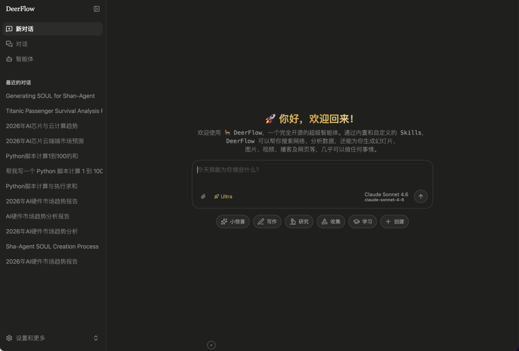
Task: Click the rocket icon next to Ultra
Action: click(x=217, y=196)
